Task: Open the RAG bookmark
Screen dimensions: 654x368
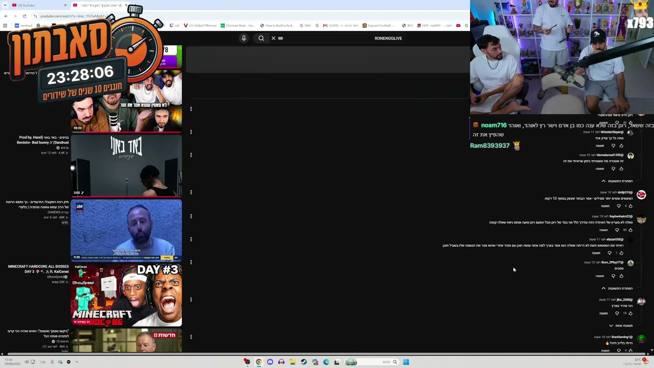Action: [305, 26]
